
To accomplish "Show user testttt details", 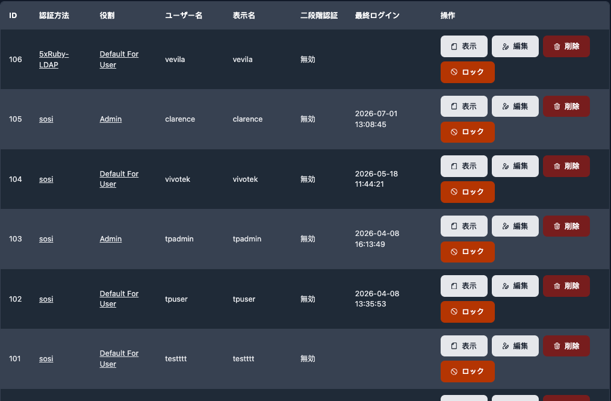I will point(464,346).
